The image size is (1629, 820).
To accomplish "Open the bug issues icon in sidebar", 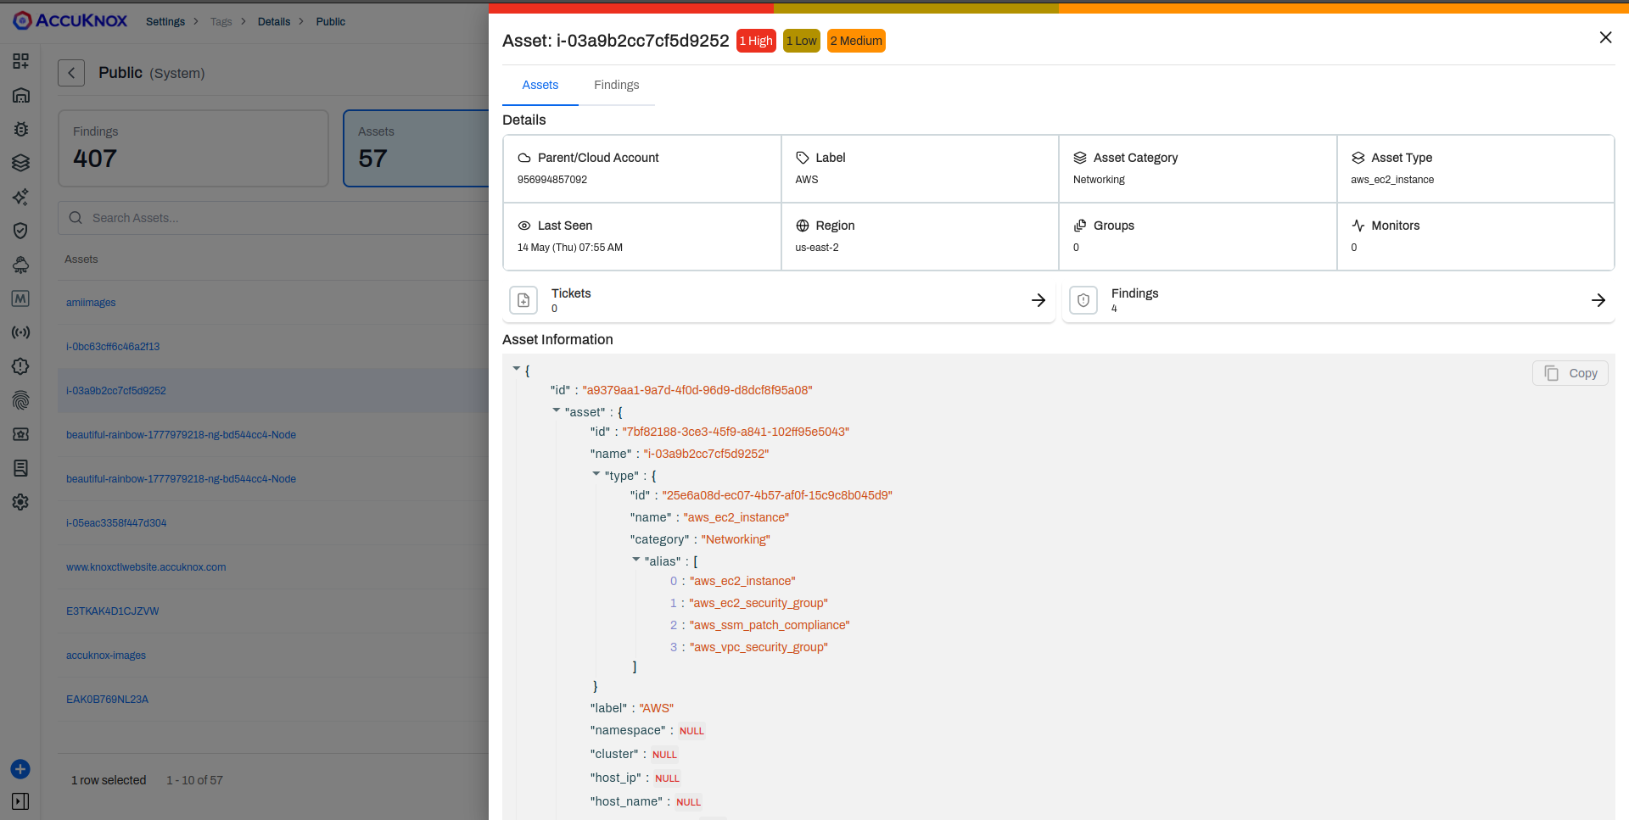I will pyautogui.click(x=21, y=129).
